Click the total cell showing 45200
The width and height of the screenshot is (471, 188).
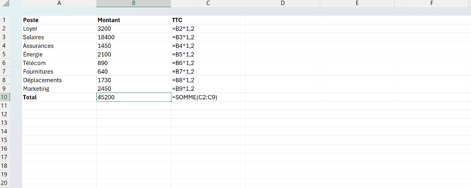click(x=134, y=97)
